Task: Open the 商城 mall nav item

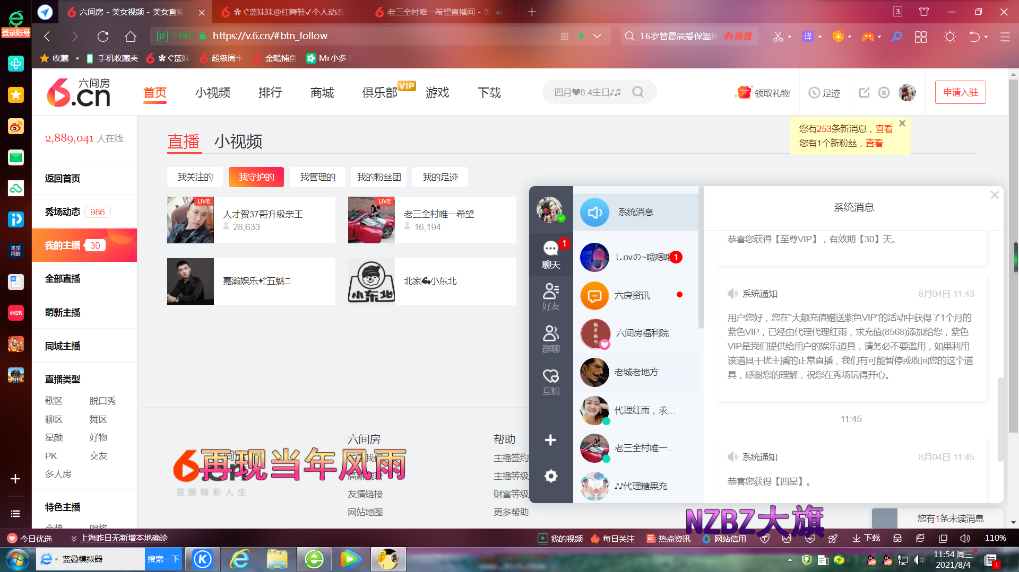Action: click(x=322, y=93)
